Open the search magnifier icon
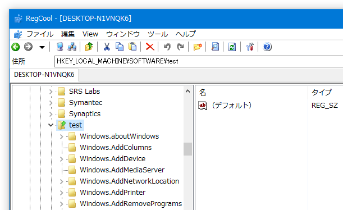The image size is (343, 210). point(215,47)
